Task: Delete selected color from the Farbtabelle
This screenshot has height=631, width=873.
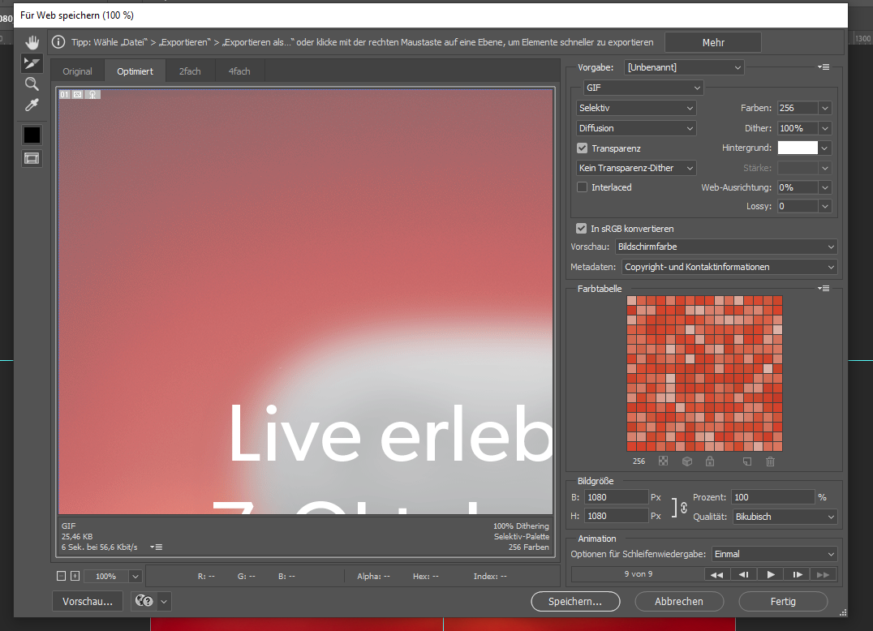Action: coord(770,461)
